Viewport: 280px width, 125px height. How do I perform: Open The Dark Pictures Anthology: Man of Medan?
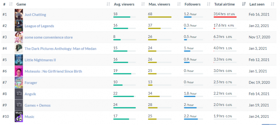[60, 48]
